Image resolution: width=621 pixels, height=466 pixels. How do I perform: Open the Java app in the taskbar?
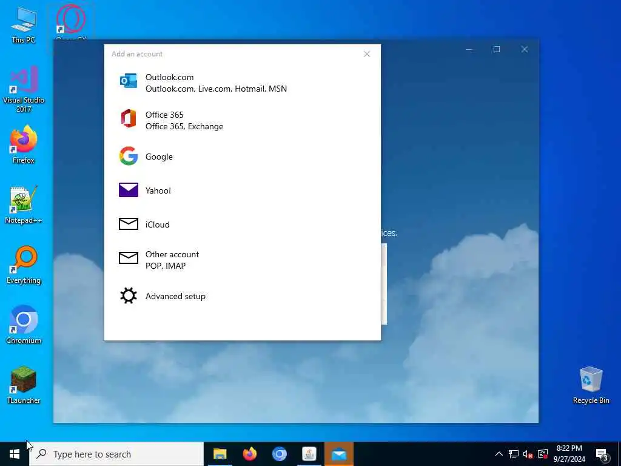[x=309, y=454]
